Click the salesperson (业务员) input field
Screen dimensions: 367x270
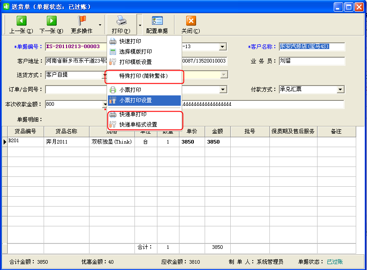pyautogui.click(x=312, y=61)
